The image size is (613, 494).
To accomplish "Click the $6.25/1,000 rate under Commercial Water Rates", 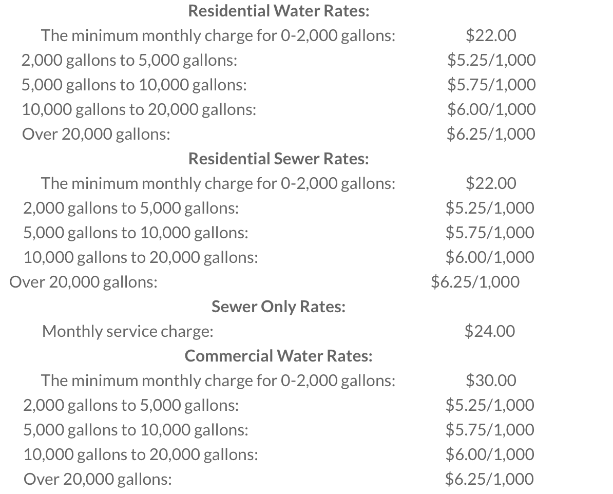I will tap(490, 479).
